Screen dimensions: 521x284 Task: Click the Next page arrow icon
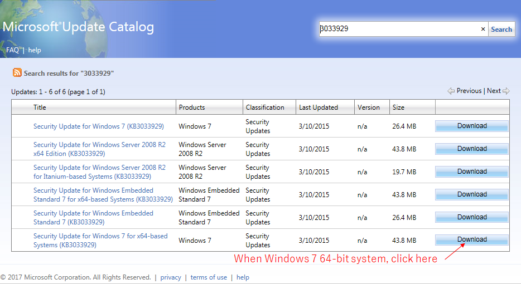click(x=506, y=91)
